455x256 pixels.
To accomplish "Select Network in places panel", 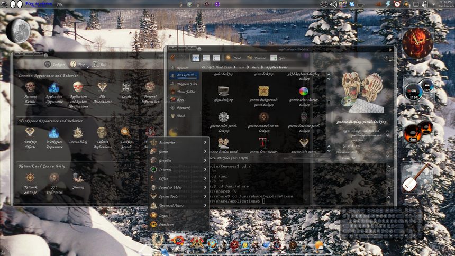I will 184,108.
